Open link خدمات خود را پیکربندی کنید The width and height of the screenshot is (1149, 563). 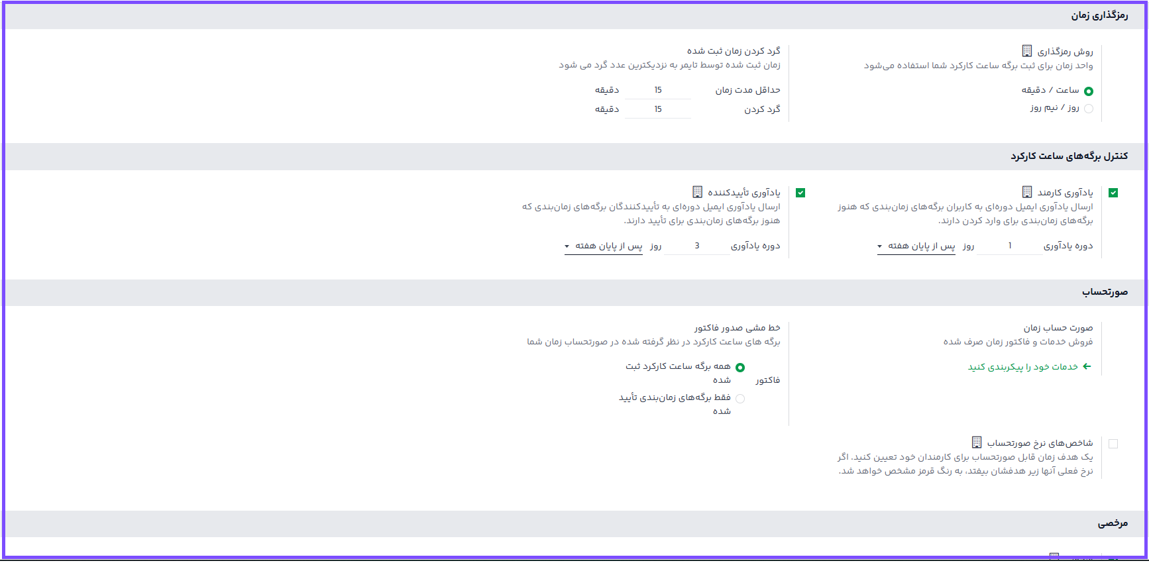pos(1023,367)
